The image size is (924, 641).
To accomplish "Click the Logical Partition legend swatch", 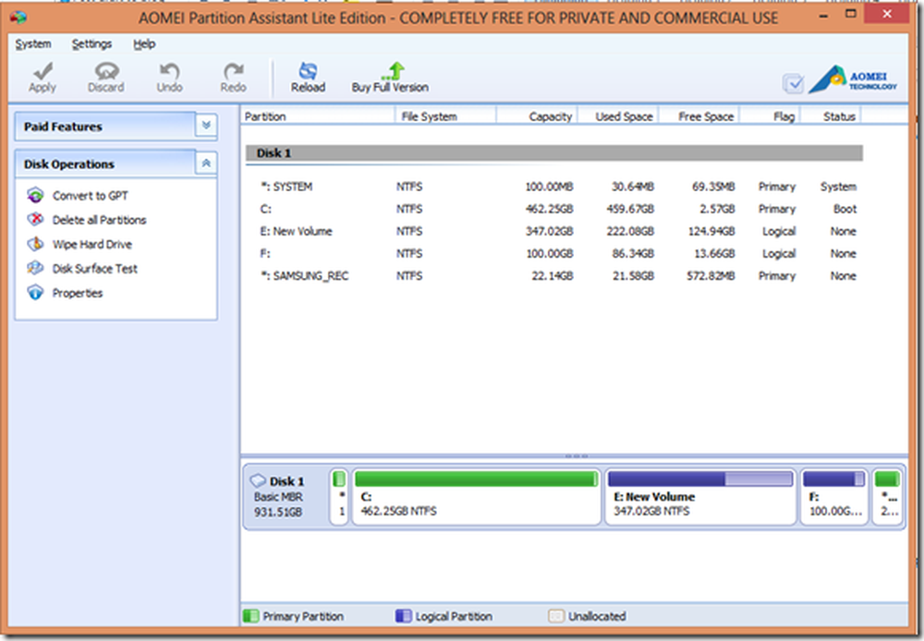I will (404, 616).
